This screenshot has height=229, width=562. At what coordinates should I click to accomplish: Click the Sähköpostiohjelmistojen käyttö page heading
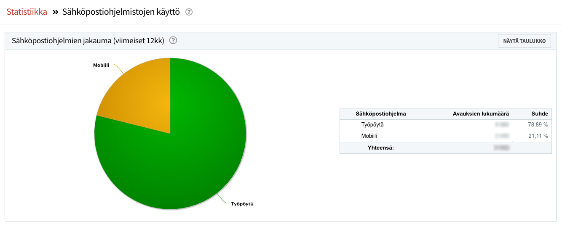[121, 12]
